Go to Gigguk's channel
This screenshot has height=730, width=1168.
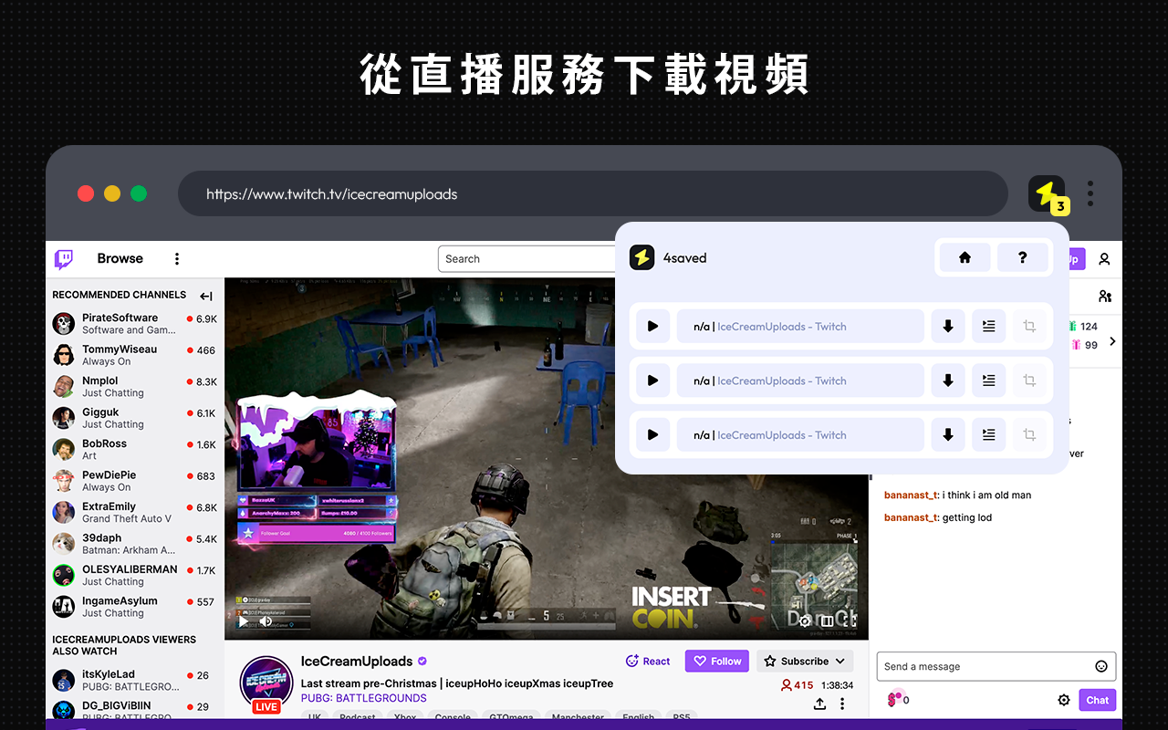point(134,418)
